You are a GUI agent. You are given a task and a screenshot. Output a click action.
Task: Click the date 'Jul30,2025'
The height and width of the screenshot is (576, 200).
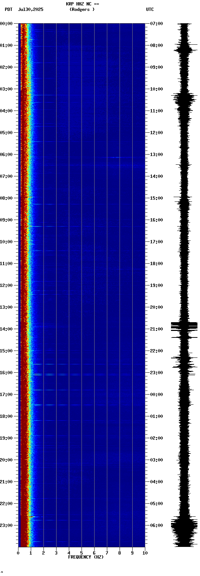coord(30,9)
